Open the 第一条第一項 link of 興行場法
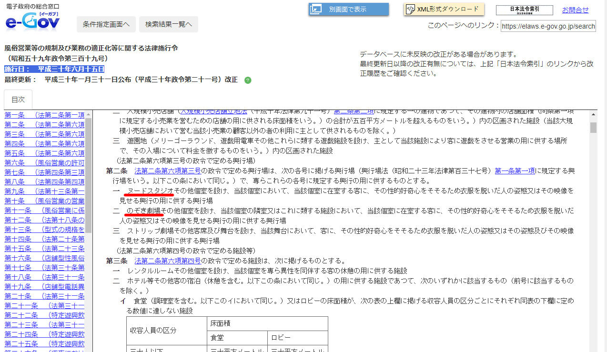Viewport: 607px width, 352px height. coord(515,171)
